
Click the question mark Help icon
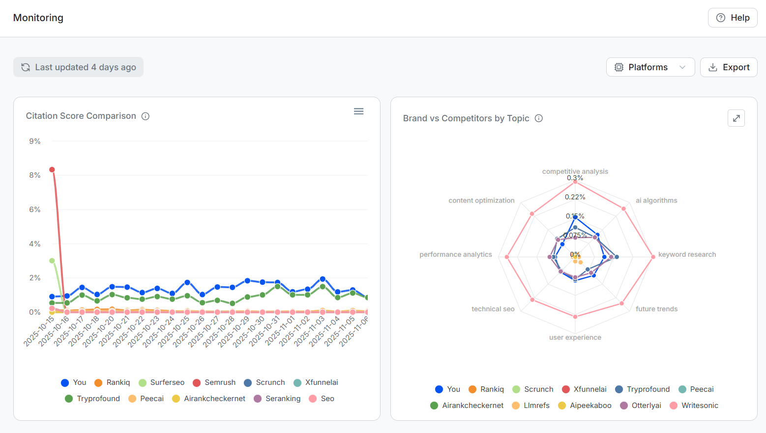[721, 18]
